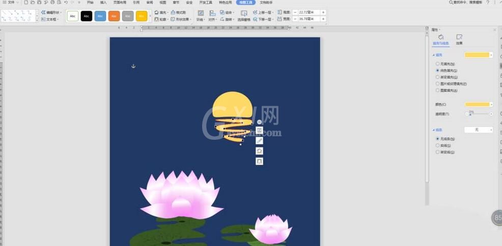Click the 高度 height value field
This screenshot has width=502, height=246.
pos(309,12)
